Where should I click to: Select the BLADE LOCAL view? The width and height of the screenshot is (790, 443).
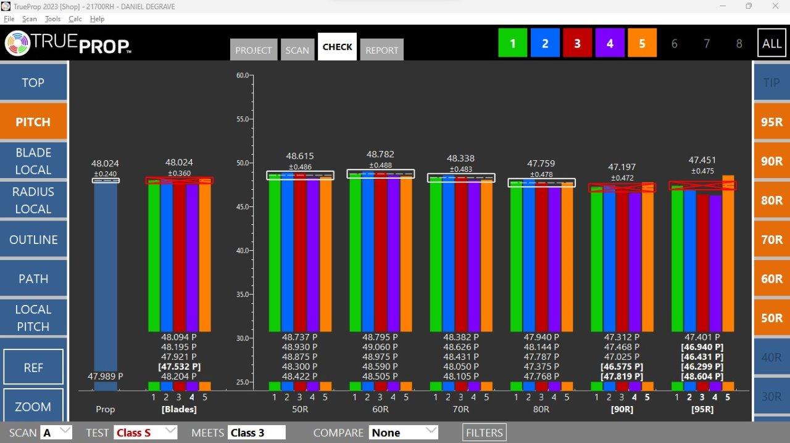[x=33, y=161]
